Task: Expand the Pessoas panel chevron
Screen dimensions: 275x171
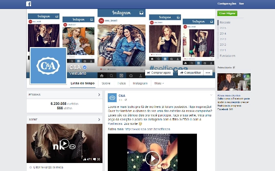Action: (99, 95)
